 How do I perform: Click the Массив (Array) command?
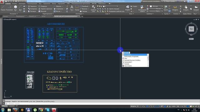(57, 11)
